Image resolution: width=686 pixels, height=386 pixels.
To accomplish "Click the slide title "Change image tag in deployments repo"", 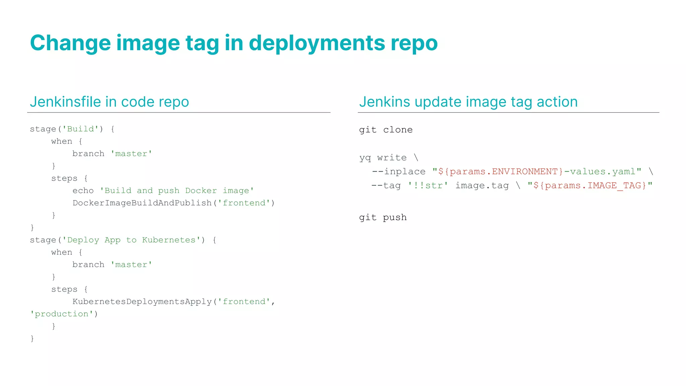I will coord(234,44).
